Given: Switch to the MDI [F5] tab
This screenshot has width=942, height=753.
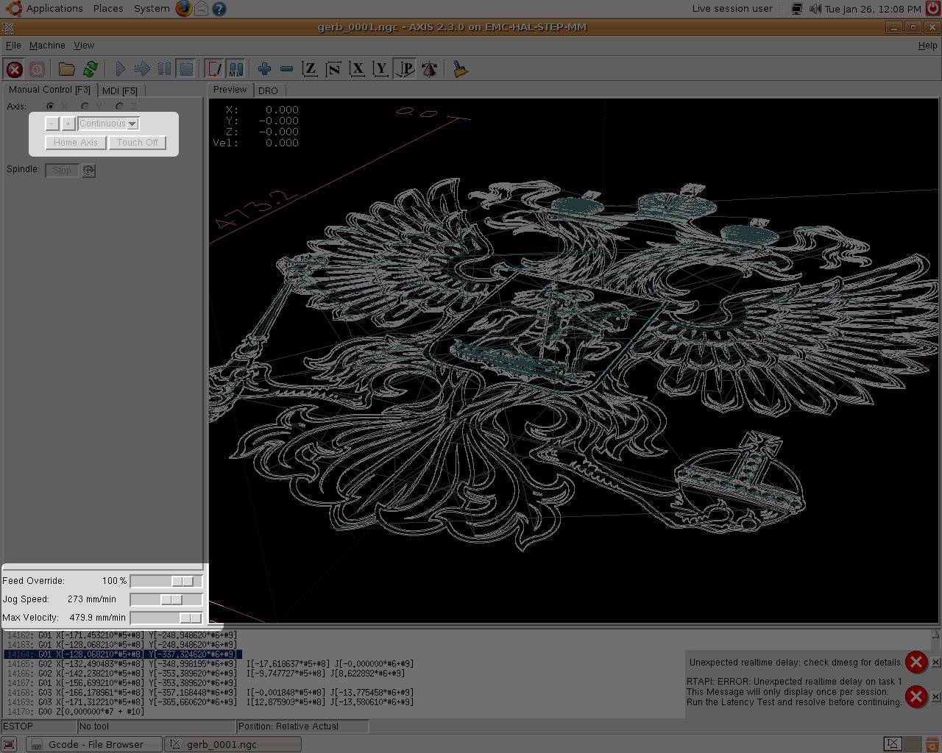Looking at the screenshot, I should pos(120,90).
